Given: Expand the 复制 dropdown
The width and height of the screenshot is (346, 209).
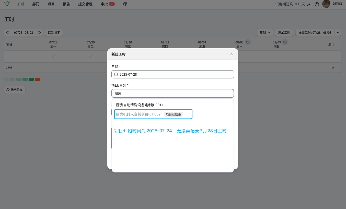Looking at the screenshot, I should click(265, 32).
